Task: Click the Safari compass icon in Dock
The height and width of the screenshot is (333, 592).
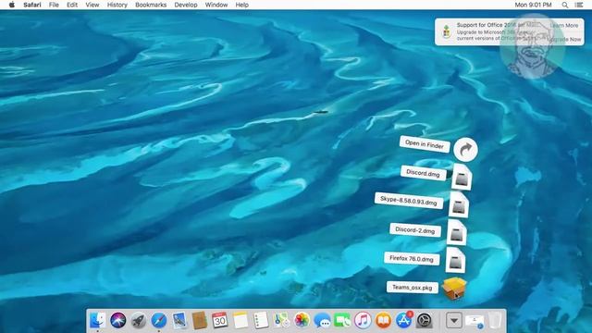Action: point(159,321)
